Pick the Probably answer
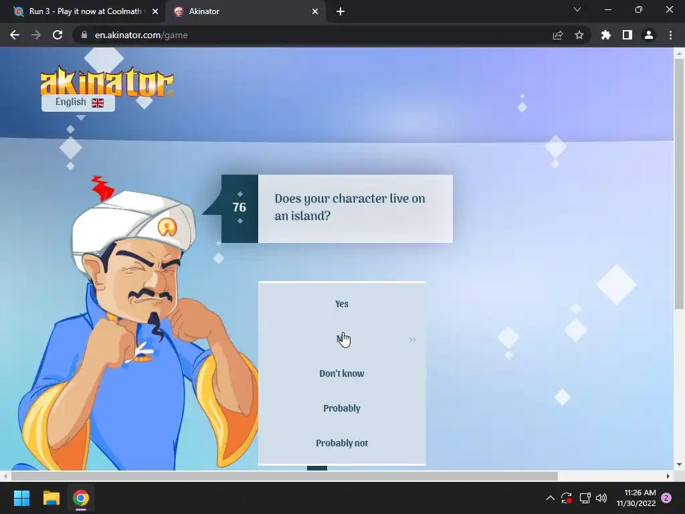The height and width of the screenshot is (514, 685). (x=342, y=408)
